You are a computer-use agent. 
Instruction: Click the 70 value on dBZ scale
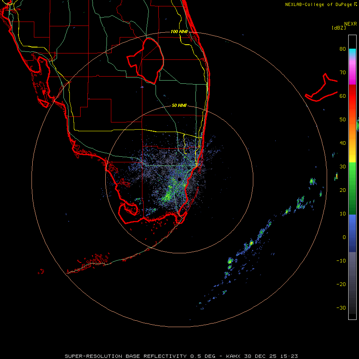[343, 72]
